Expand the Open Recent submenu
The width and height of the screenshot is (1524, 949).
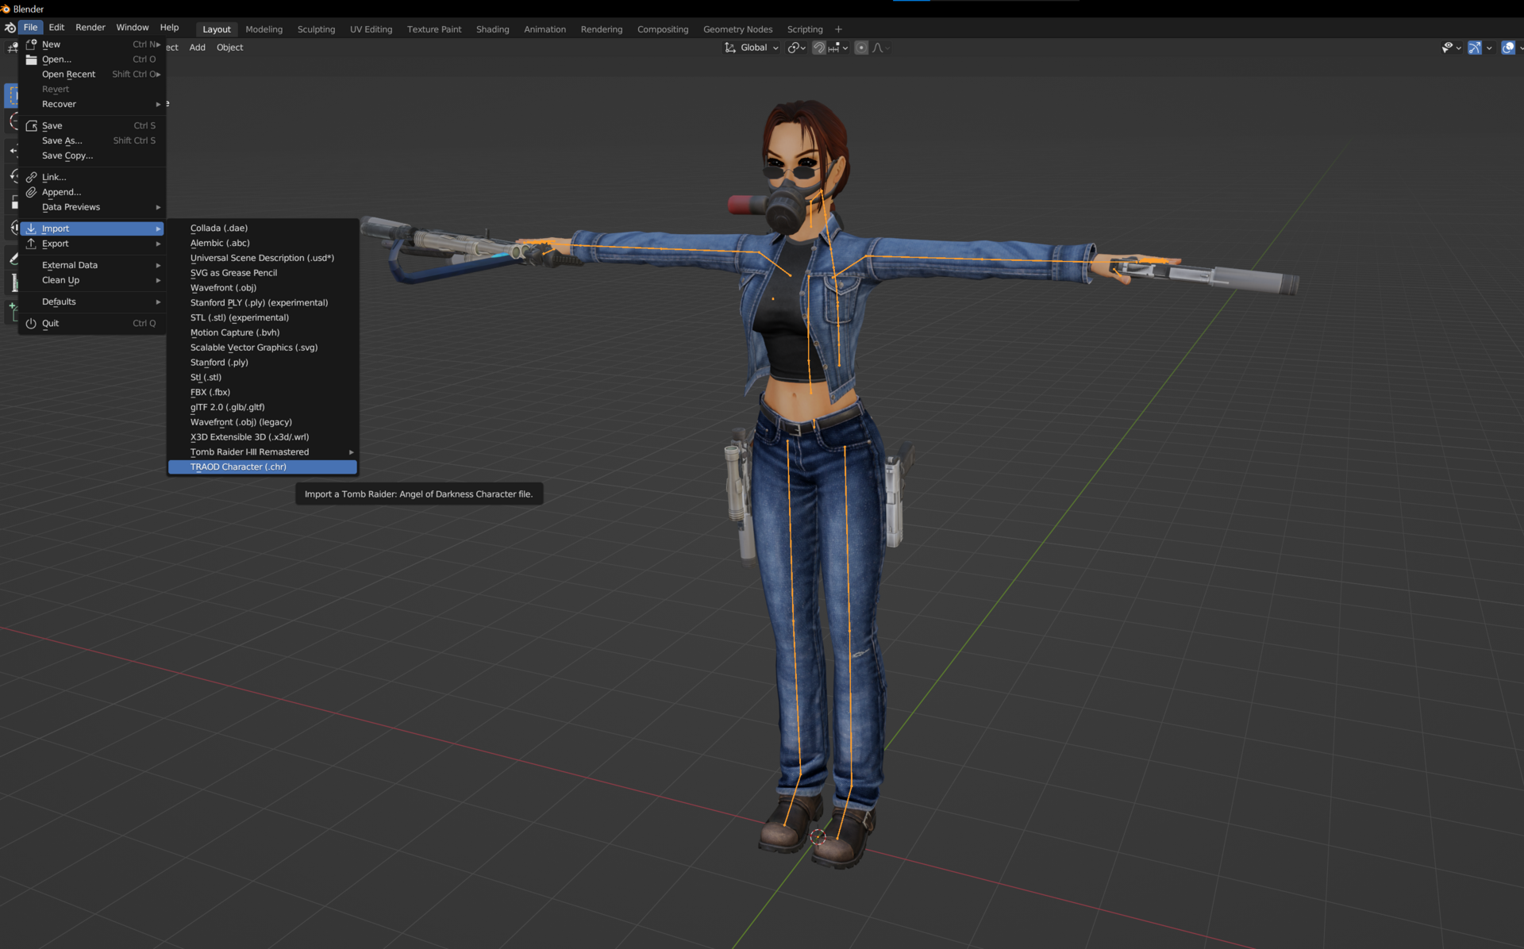92,75
